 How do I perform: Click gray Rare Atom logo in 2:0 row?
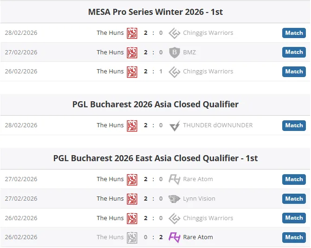tap(175, 179)
